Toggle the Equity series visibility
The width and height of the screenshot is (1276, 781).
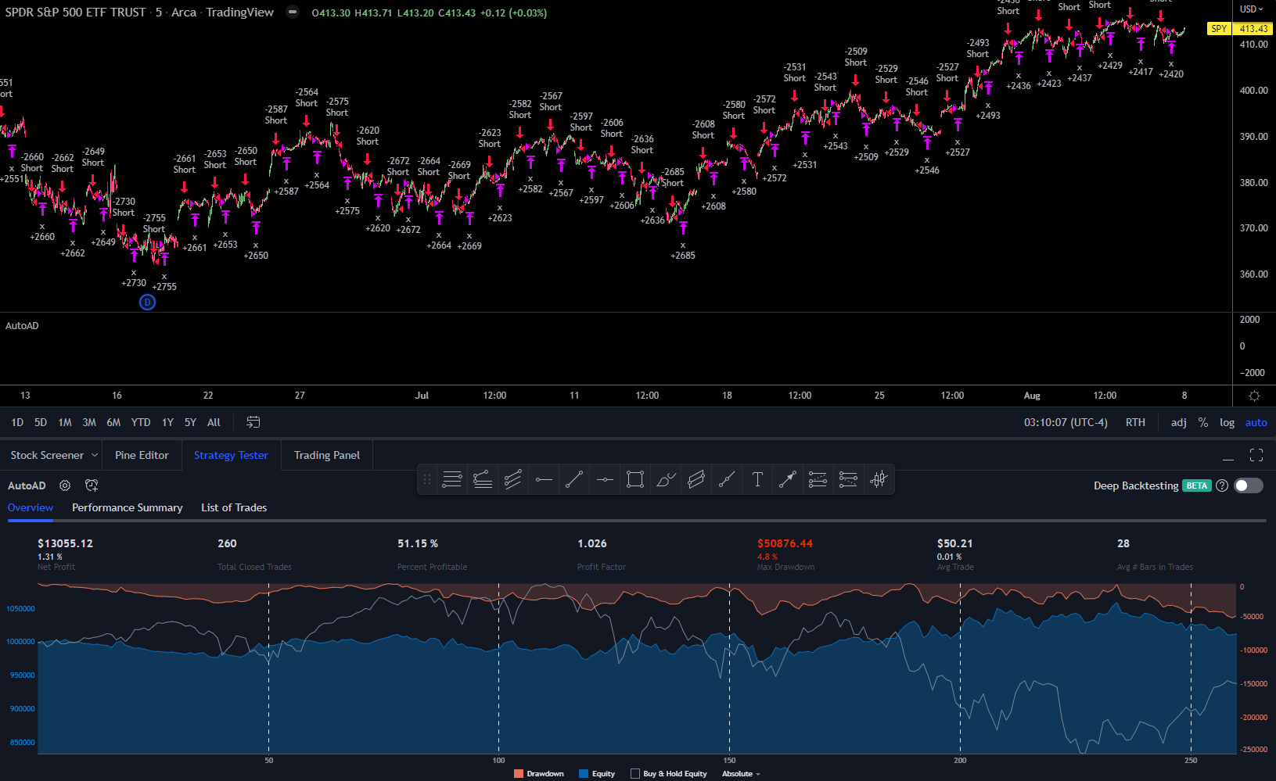(x=597, y=774)
